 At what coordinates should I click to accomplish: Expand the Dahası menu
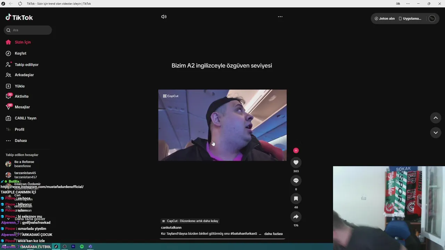click(21, 141)
